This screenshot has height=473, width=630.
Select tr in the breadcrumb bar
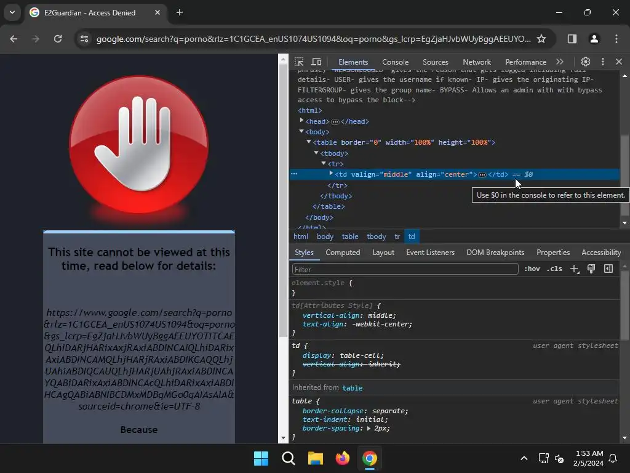397,236
